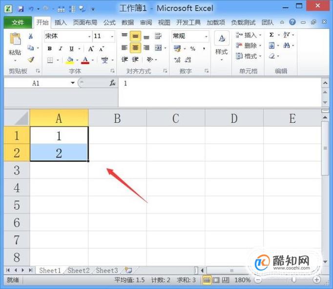The width and height of the screenshot is (333, 289).
Task: Click the Paste clipboard icon
Action: pyautogui.click(x=15, y=39)
